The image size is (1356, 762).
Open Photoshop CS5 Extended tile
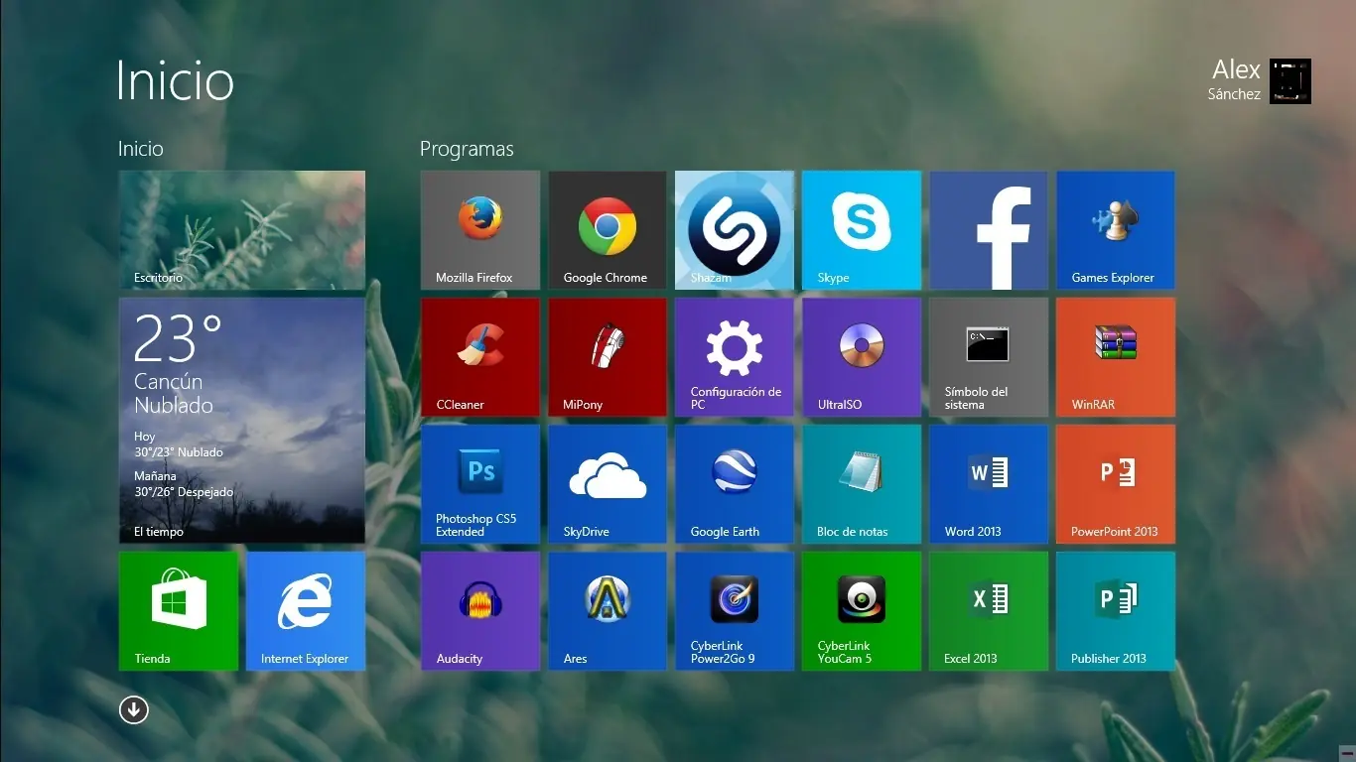[480, 484]
